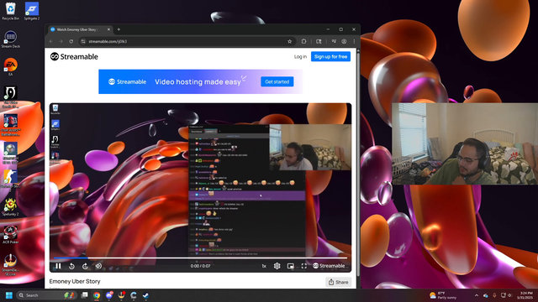Click Get started in the banner
538x302 pixels.
[277, 82]
